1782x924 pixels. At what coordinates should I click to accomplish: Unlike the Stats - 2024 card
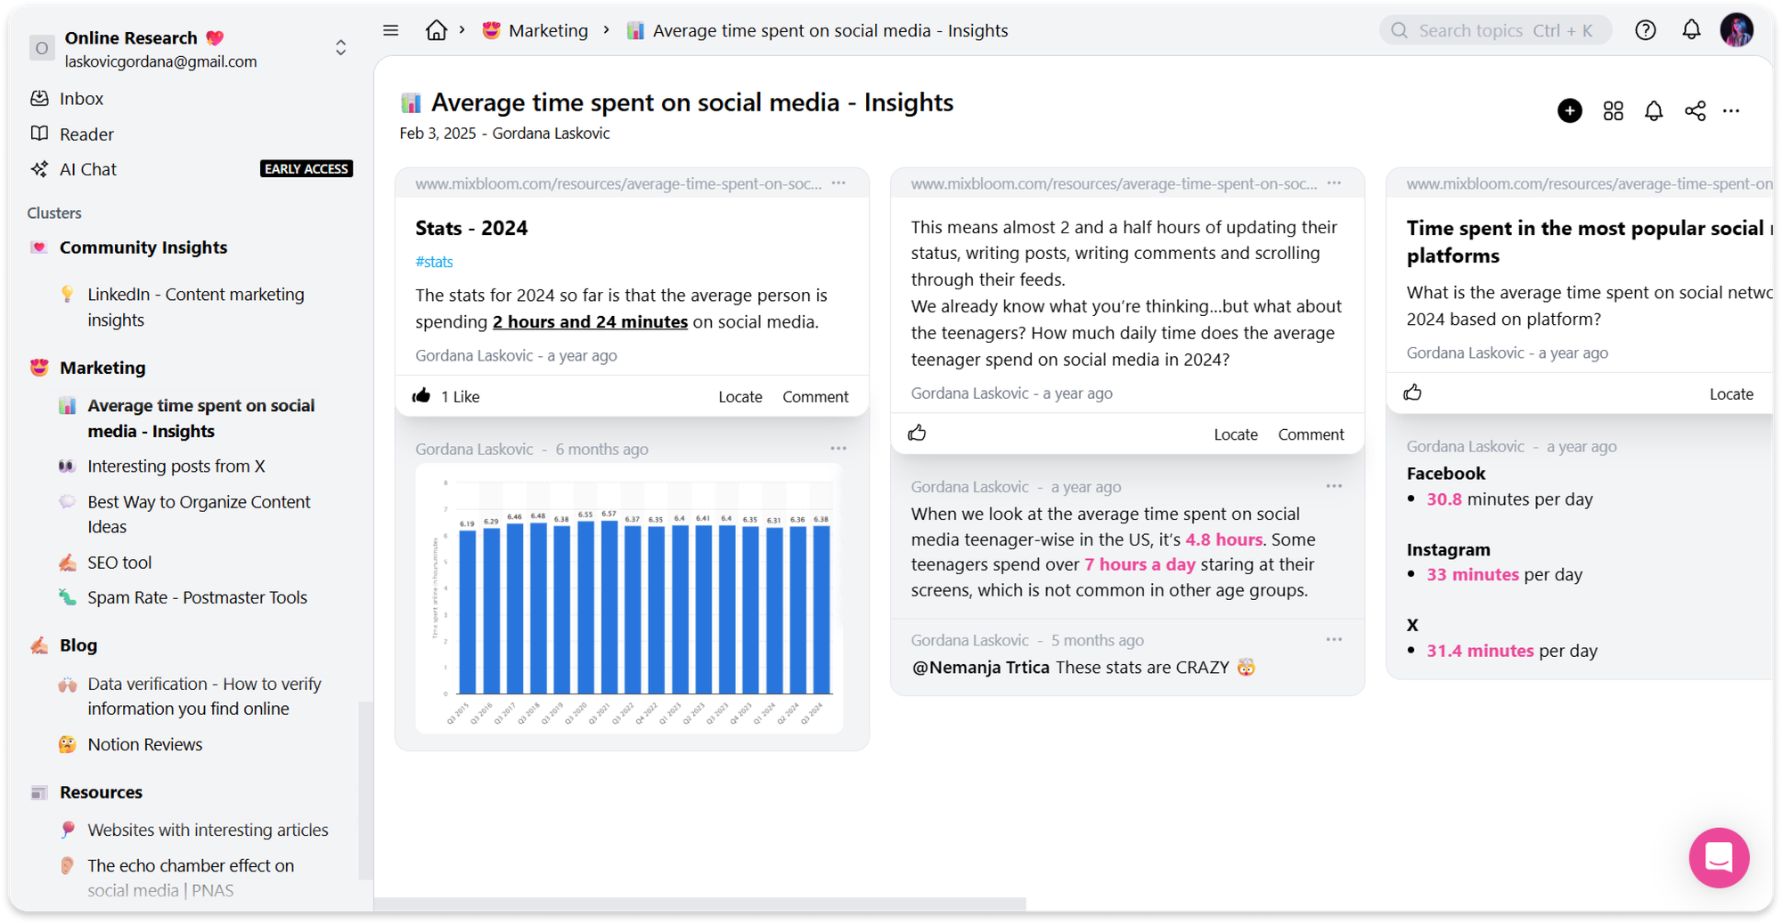(421, 396)
